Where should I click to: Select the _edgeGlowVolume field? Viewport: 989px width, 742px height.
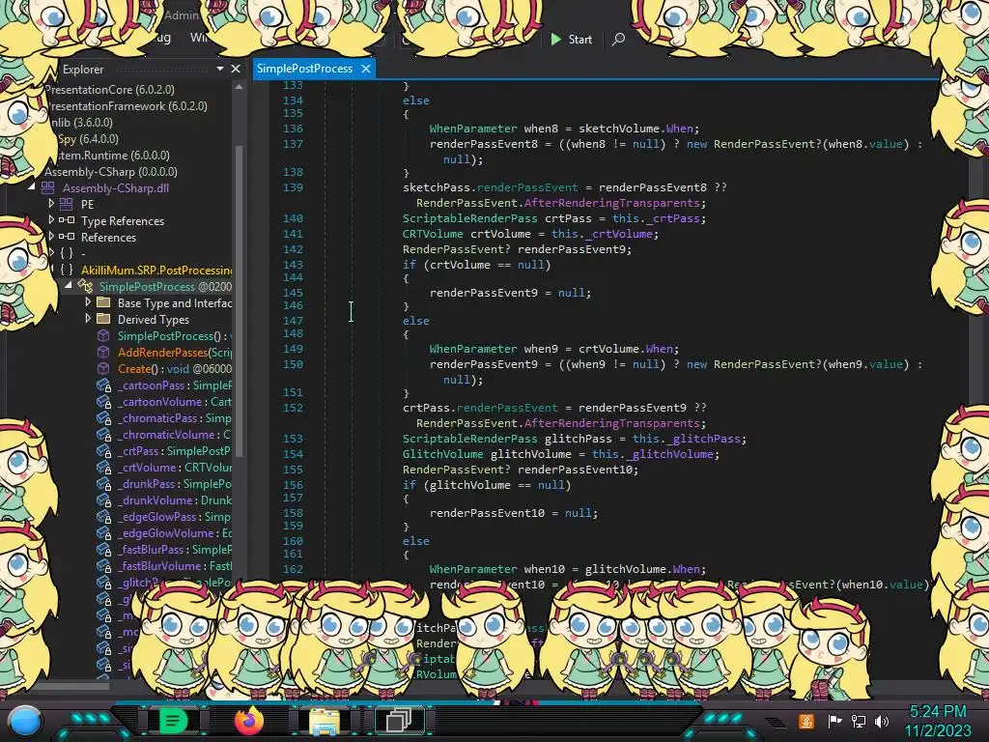(174, 533)
